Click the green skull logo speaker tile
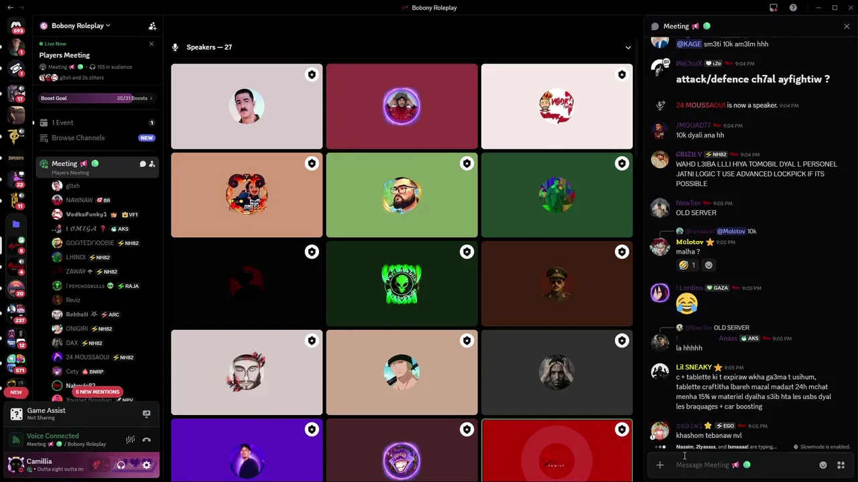The image size is (858, 482). (402, 284)
